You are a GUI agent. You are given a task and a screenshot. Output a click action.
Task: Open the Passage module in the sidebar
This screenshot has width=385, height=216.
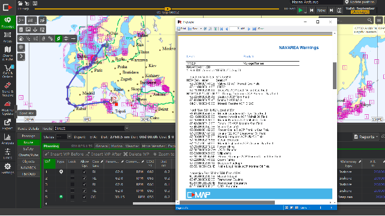(x=8, y=22)
